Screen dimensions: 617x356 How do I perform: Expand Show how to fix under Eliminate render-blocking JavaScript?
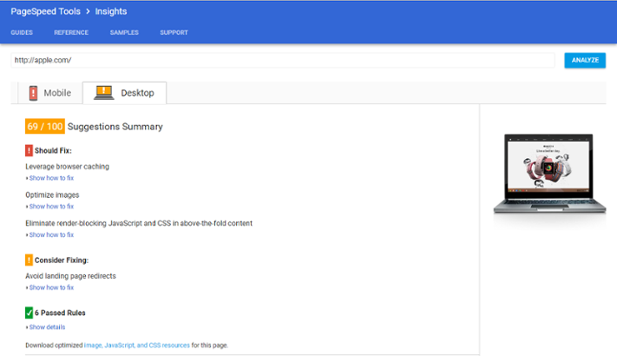click(51, 234)
